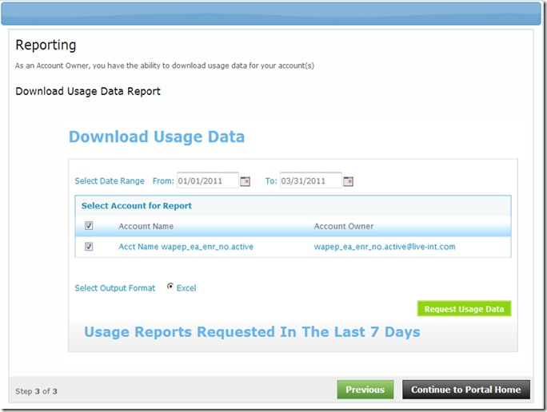Click the To date field showing 03/31/2011
This screenshot has height=412, width=547.
[309, 181]
